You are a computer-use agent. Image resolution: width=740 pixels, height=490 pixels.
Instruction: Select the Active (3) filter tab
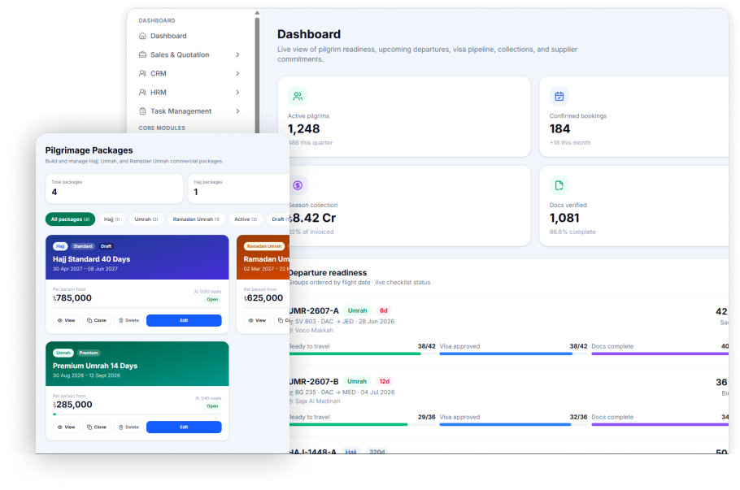[x=246, y=219]
